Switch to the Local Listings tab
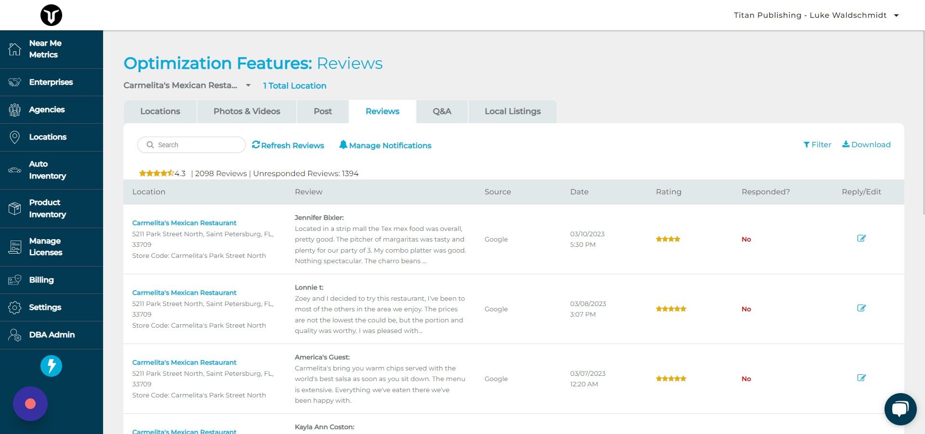The width and height of the screenshot is (925, 434). [x=513, y=112]
